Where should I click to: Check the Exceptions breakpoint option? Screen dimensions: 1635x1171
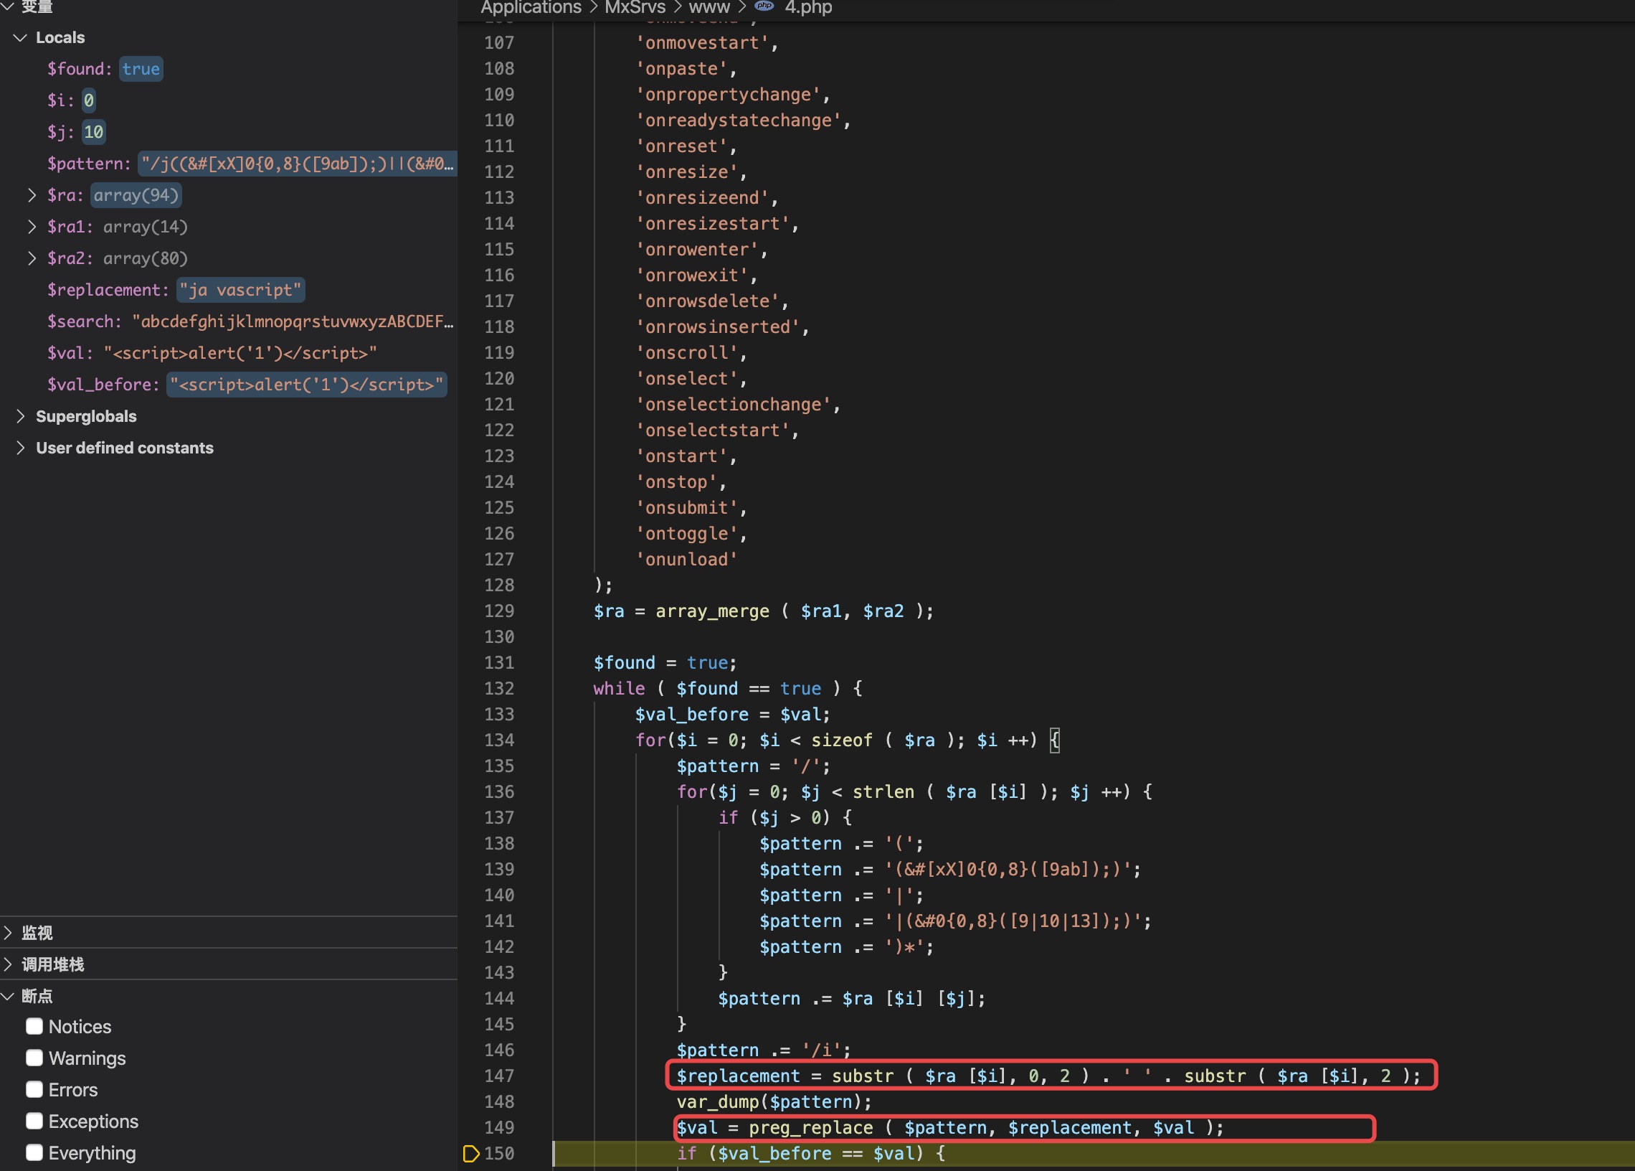(34, 1121)
